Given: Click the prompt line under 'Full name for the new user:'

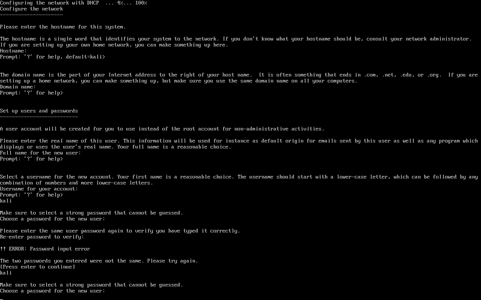Looking at the screenshot, I should [32, 159].
